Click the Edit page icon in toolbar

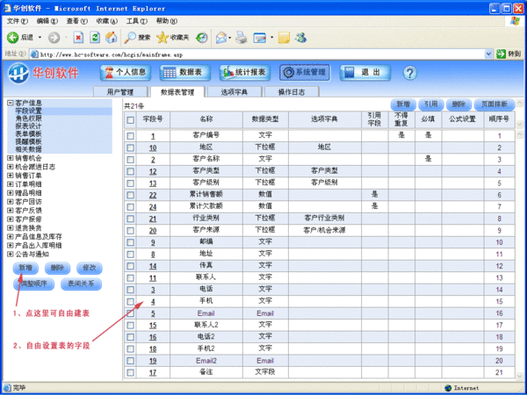(x=259, y=37)
